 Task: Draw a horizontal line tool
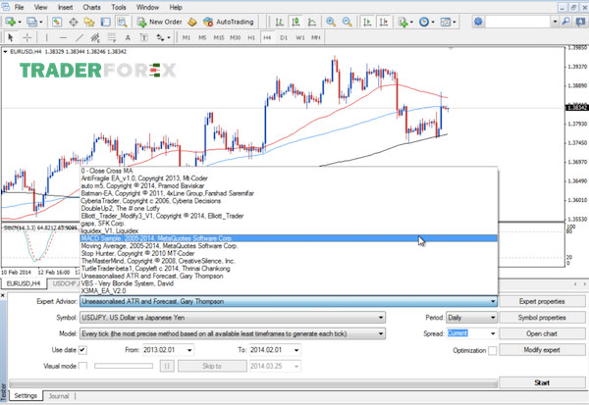(x=63, y=37)
